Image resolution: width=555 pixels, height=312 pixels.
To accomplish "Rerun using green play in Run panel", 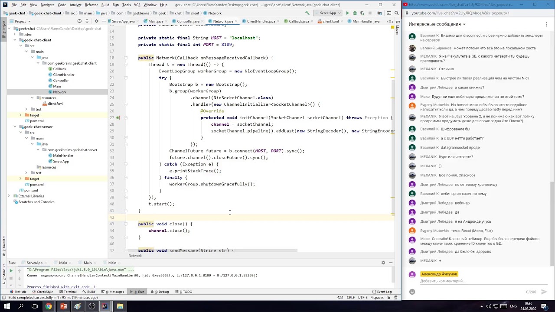I will pyautogui.click(x=11, y=270).
